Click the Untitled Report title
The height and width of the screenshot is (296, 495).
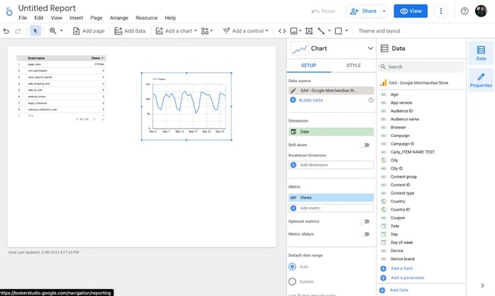pos(46,8)
